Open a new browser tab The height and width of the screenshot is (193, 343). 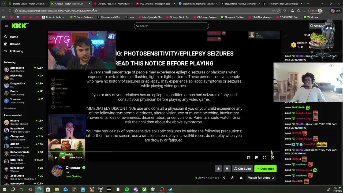coord(308,4)
